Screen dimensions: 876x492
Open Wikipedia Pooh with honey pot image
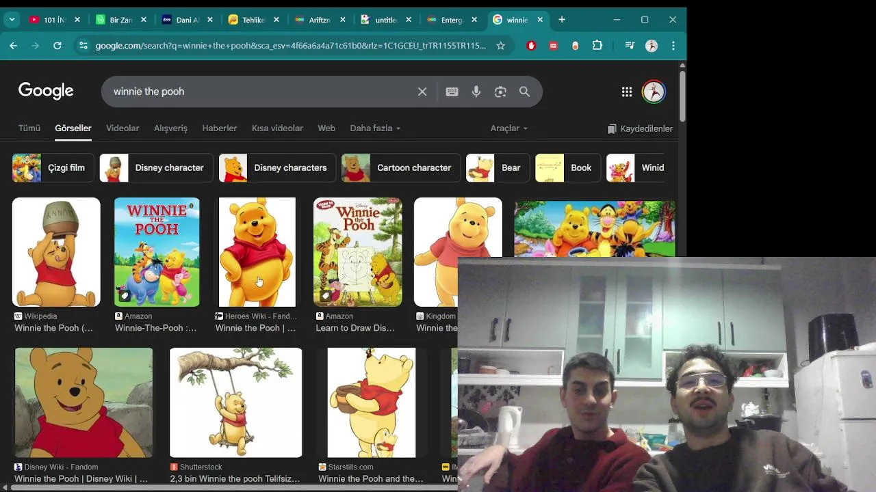click(x=56, y=252)
